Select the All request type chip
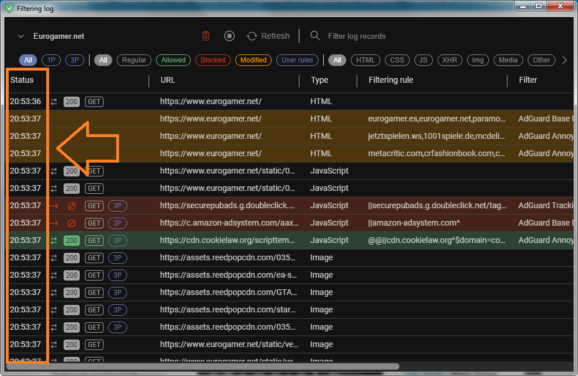Screen dimensions: 578x376 (338, 60)
